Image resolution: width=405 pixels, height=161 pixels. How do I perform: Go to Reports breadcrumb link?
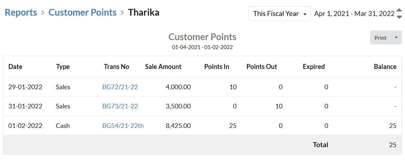21,12
